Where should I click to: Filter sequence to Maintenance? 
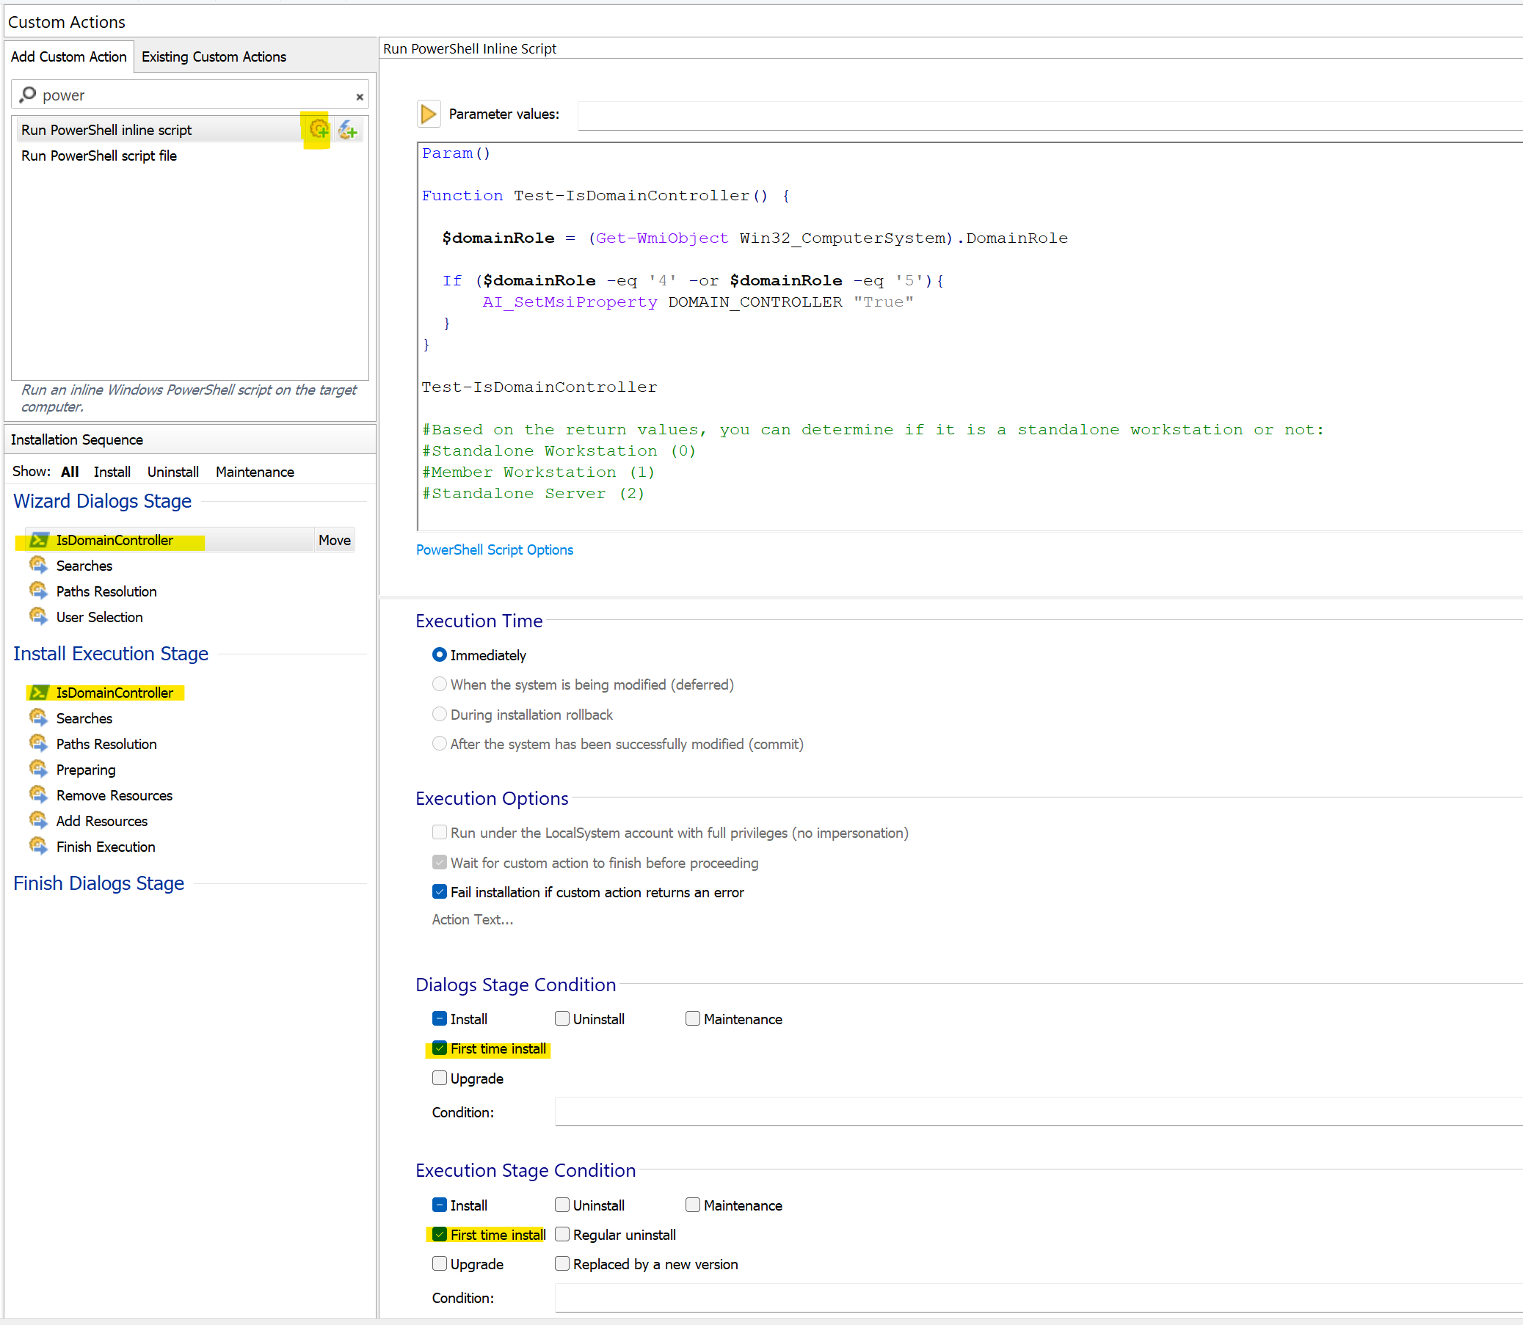point(255,472)
